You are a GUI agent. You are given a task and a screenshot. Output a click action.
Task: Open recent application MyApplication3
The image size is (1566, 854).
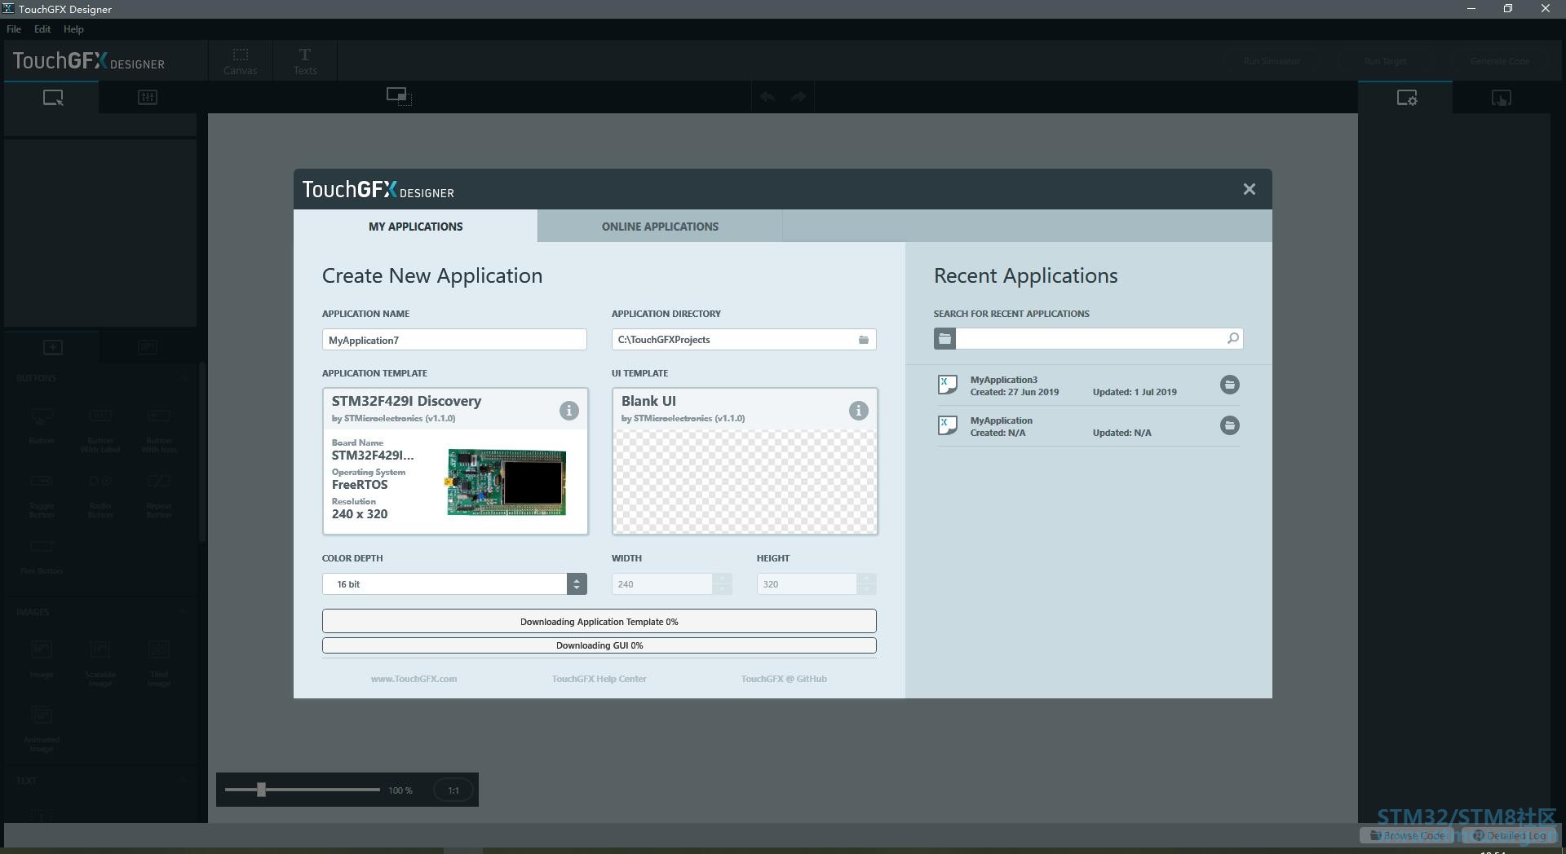coord(1089,385)
